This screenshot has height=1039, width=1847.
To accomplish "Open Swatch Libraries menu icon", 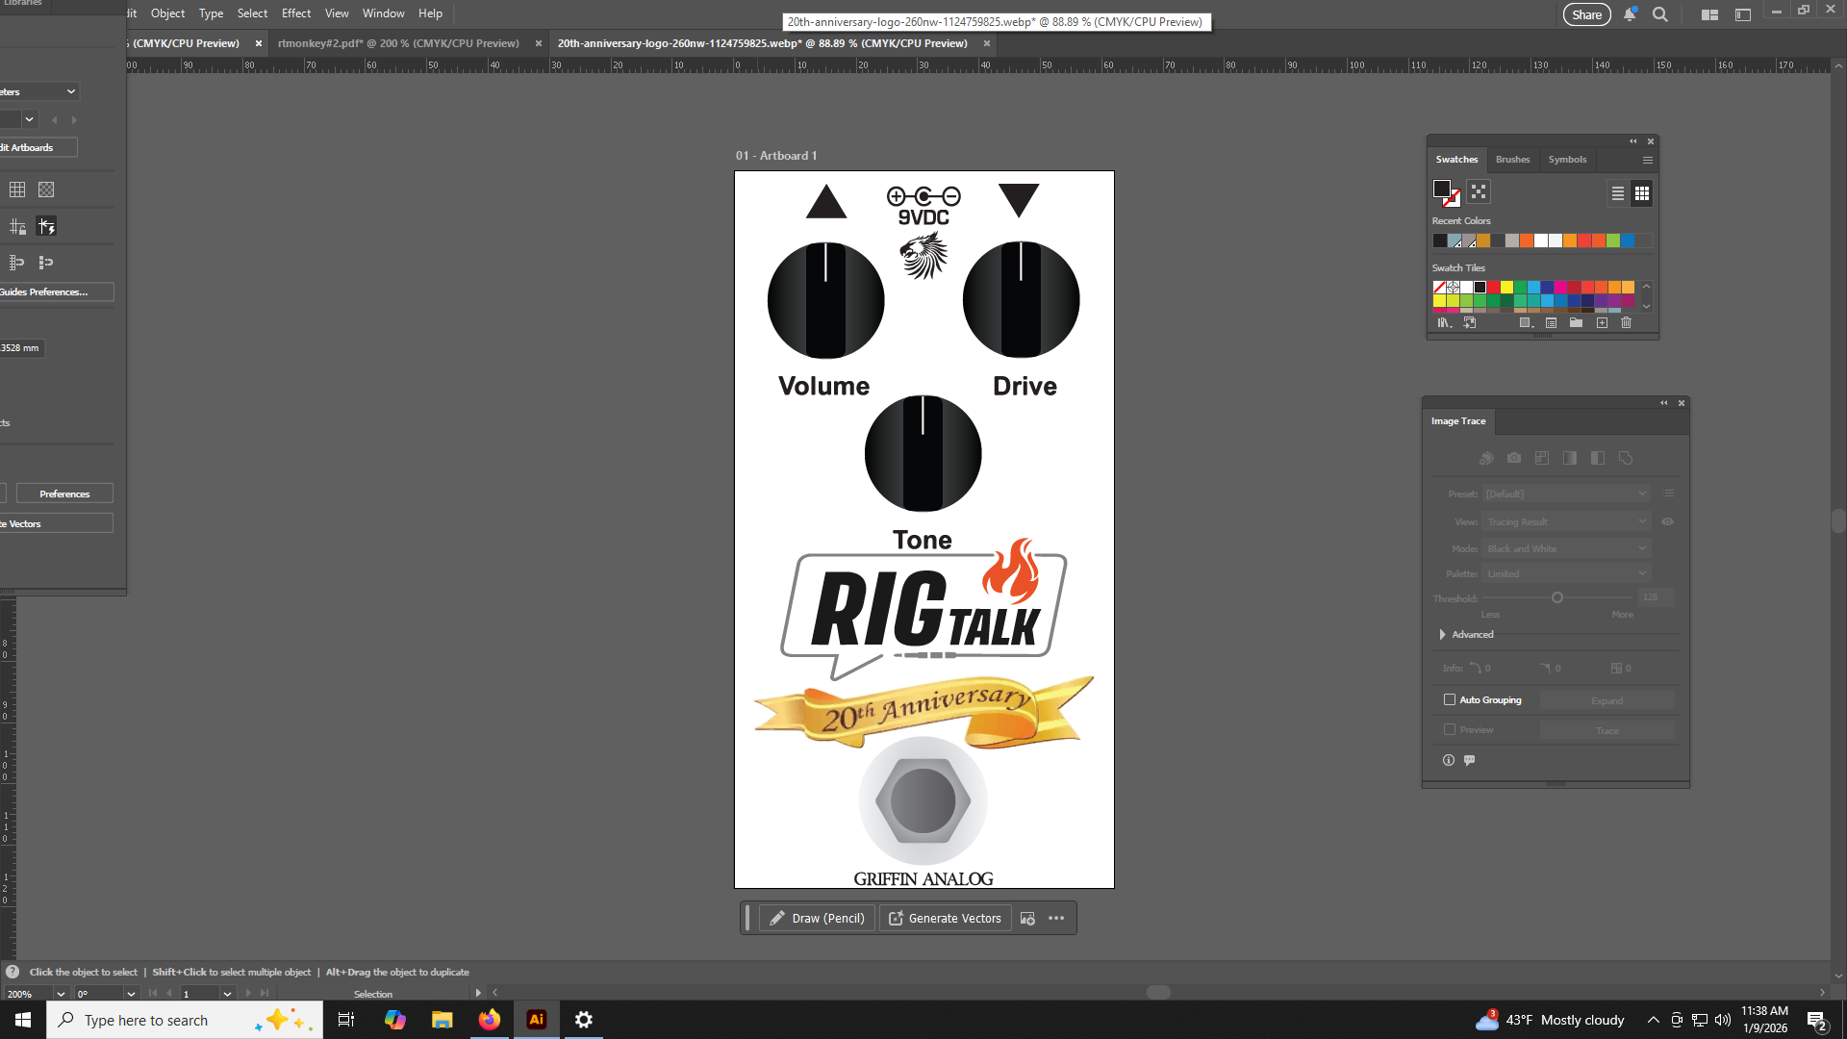I will [1444, 323].
